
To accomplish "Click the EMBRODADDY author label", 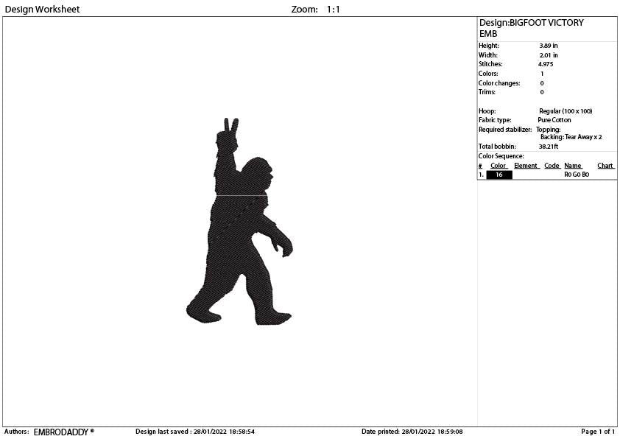I will (x=63, y=432).
